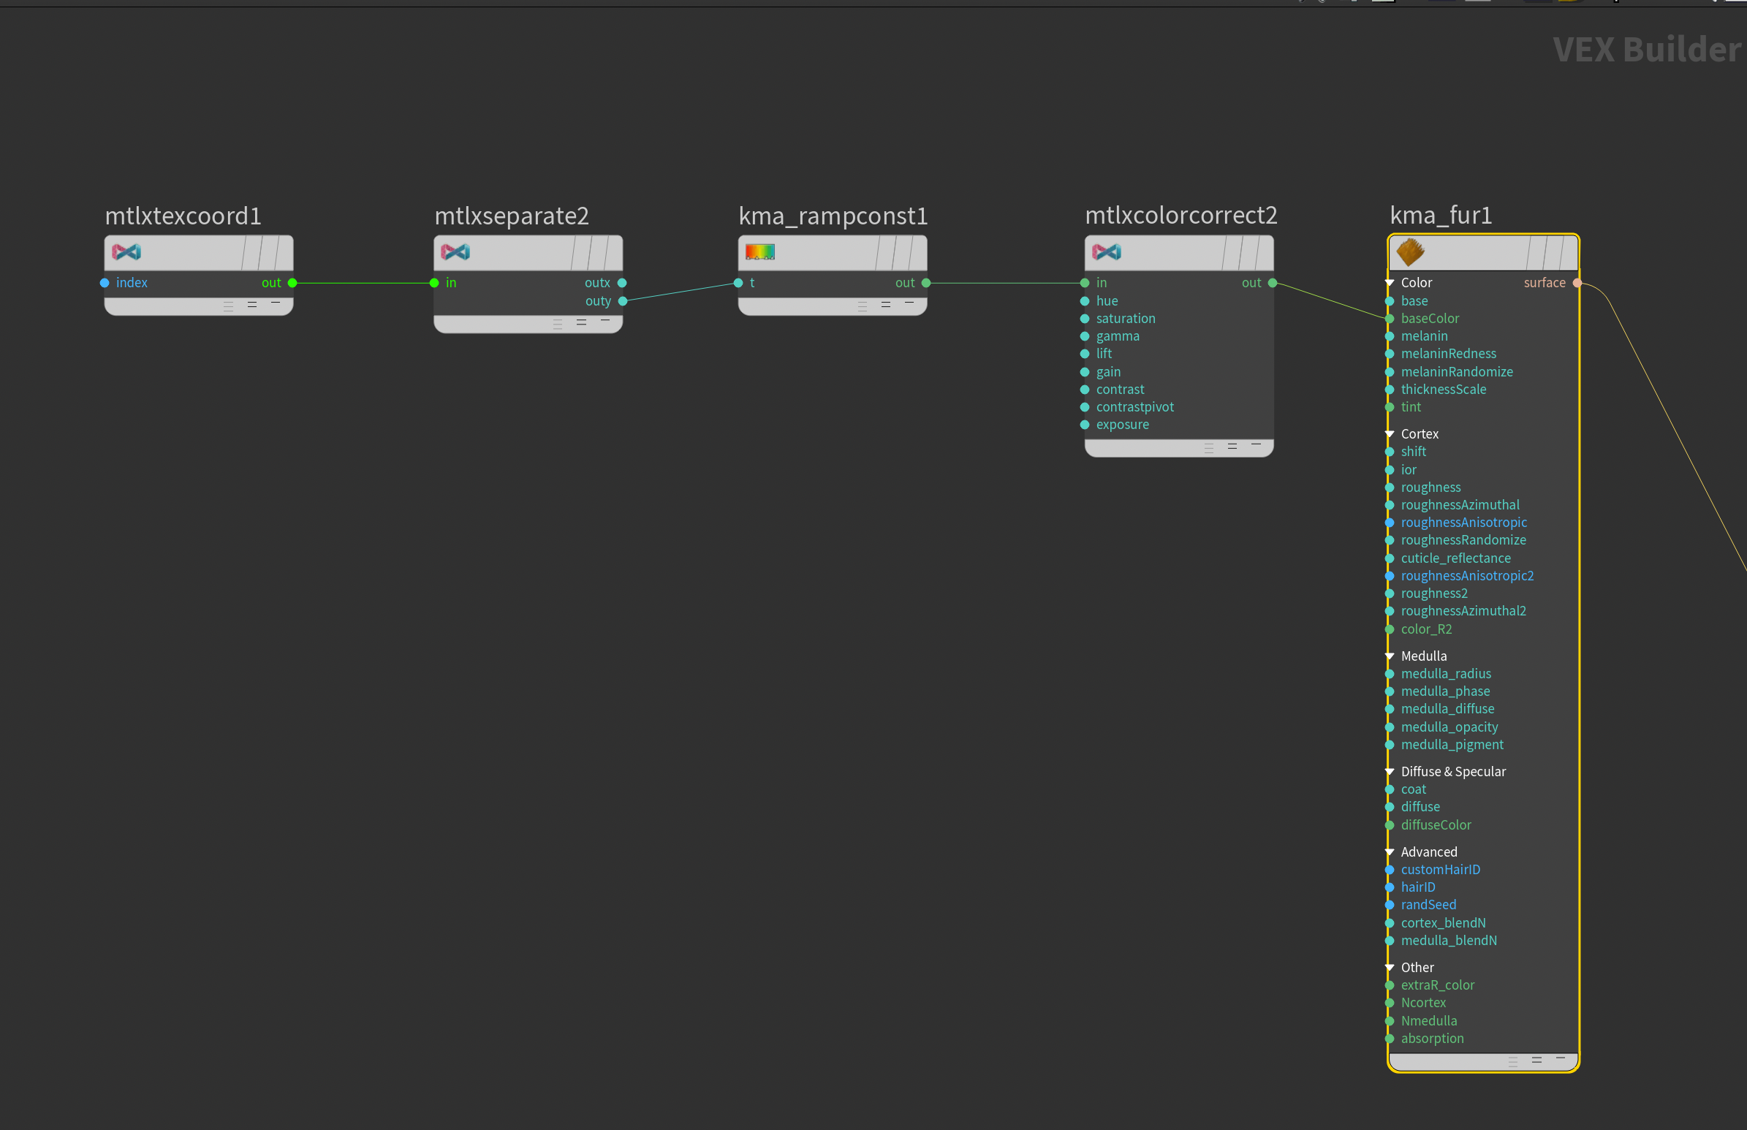
Task: Select the mtlxtexcoord1 node name label
Action: (x=183, y=216)
